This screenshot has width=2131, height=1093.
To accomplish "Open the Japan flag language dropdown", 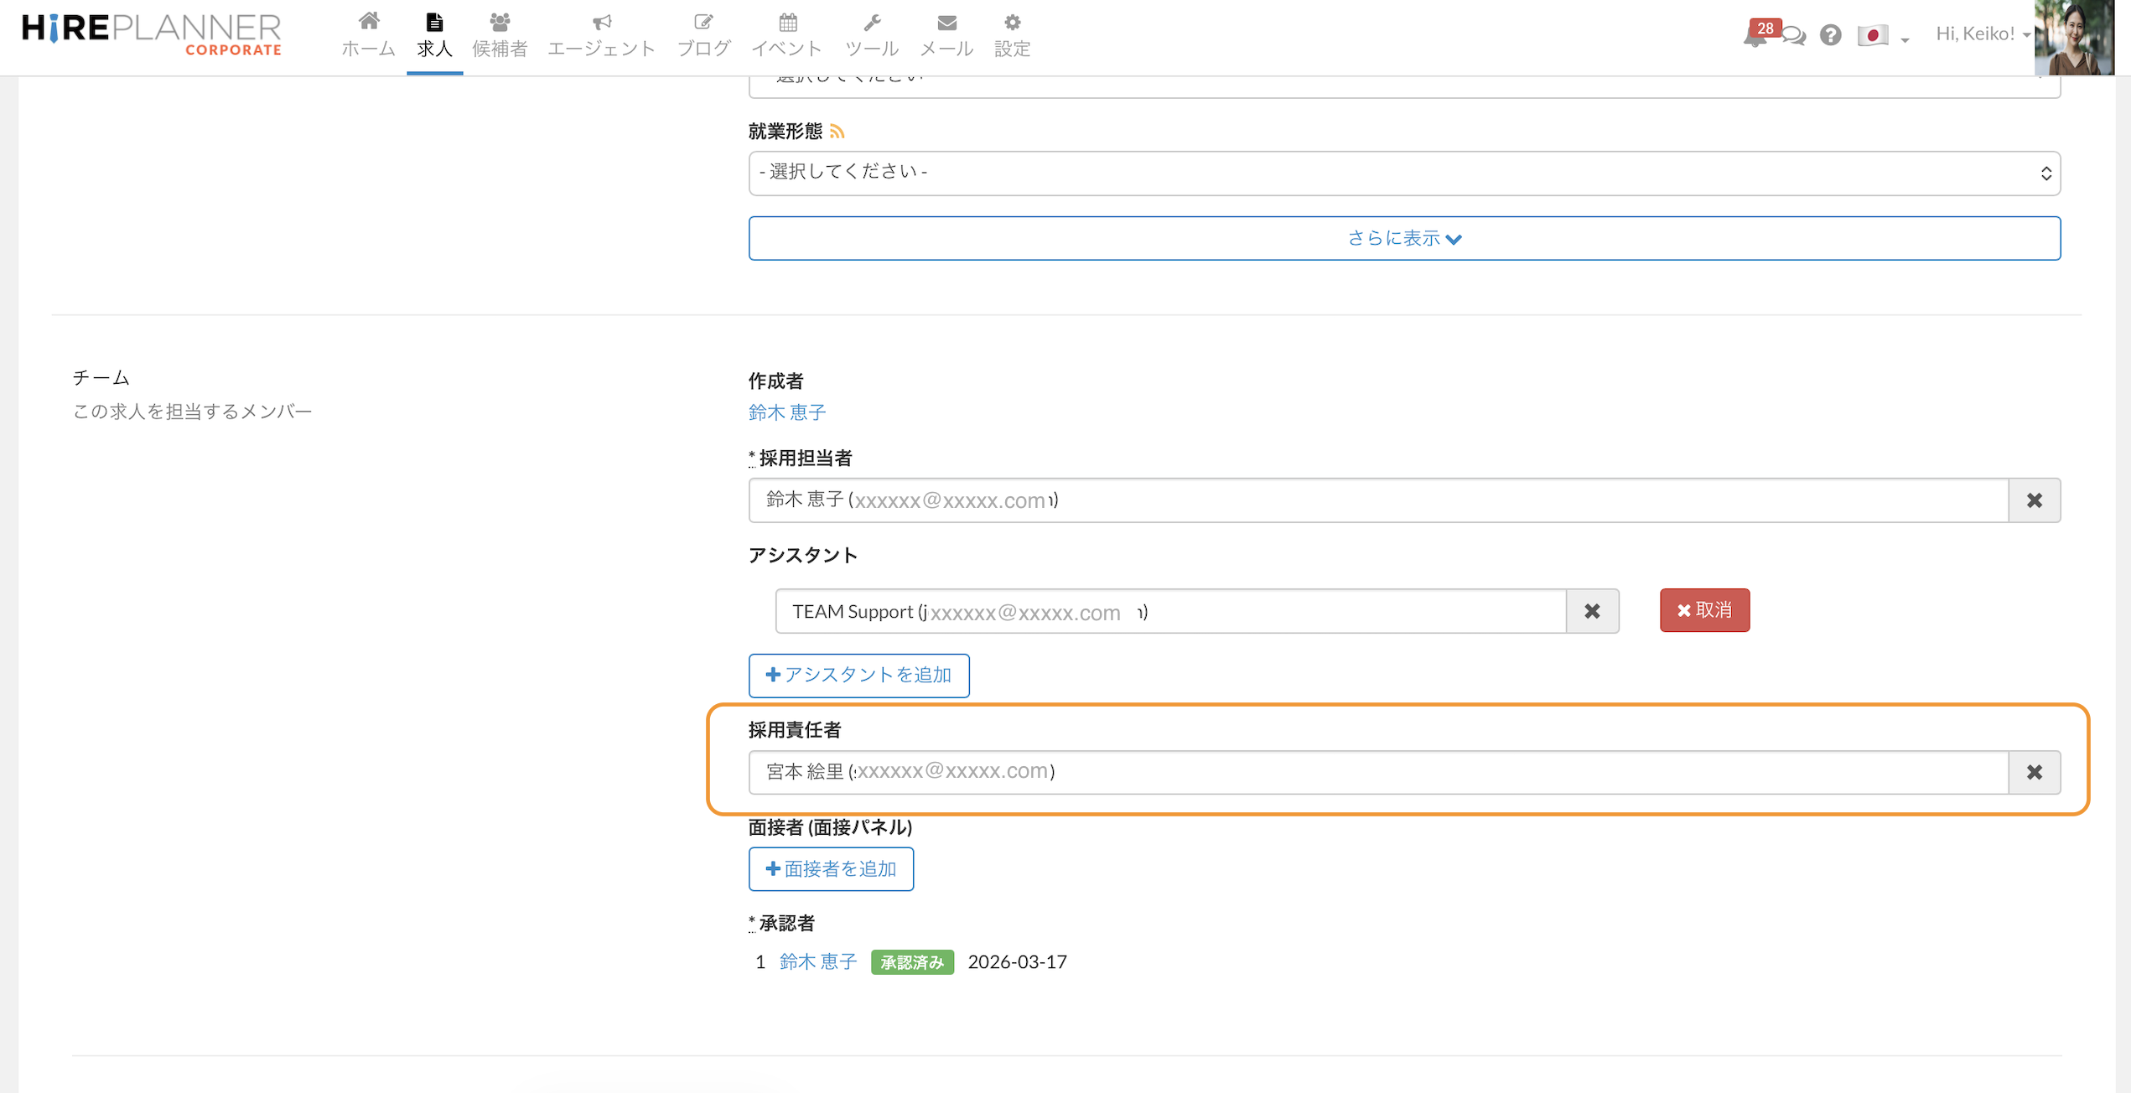I will (1881, 36).
